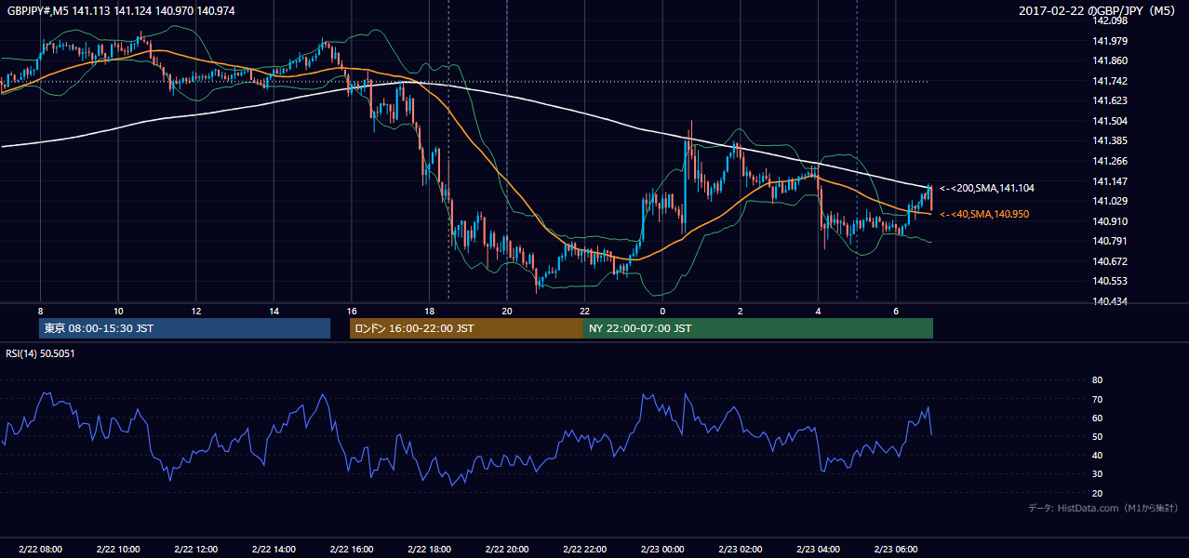Click the 2/23 02:00 bottom time label
Image resolution: width=1189 pixels, height=558 pixels.
741,549
